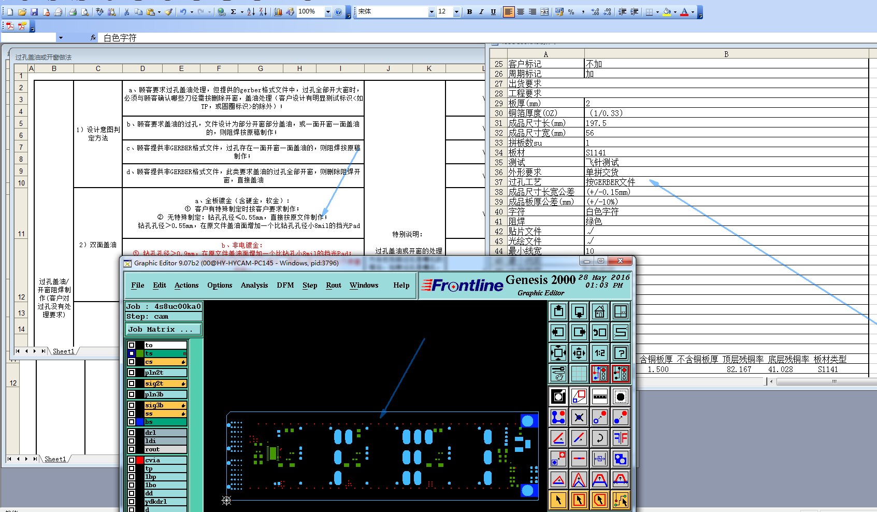Select column B header in right sheet
This screenshot has width=877, height=512.
(726, 54)
